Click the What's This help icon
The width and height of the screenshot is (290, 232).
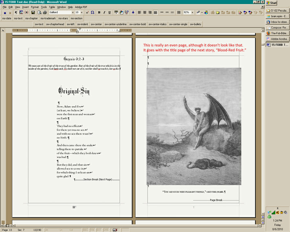(127, 12)
